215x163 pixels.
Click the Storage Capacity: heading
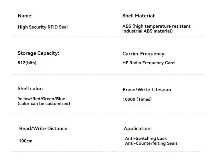point(38,53)
